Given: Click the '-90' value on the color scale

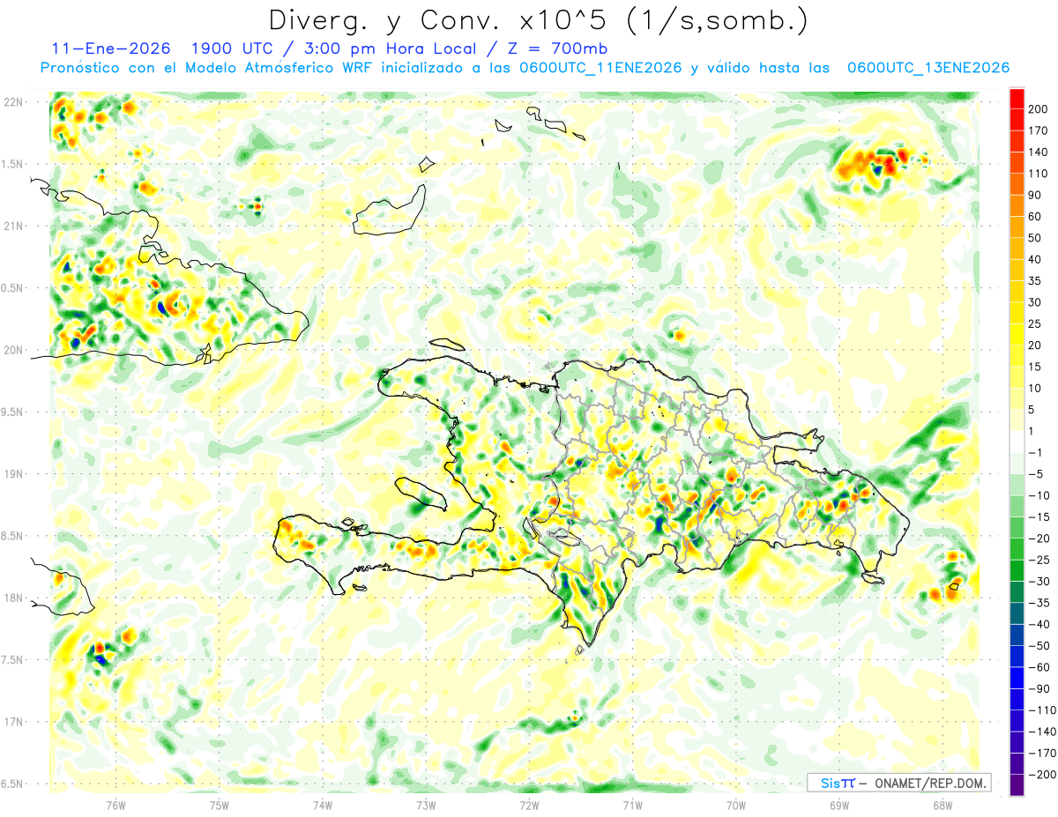Looking at the screenshot, I should (x=1039, y=688).
